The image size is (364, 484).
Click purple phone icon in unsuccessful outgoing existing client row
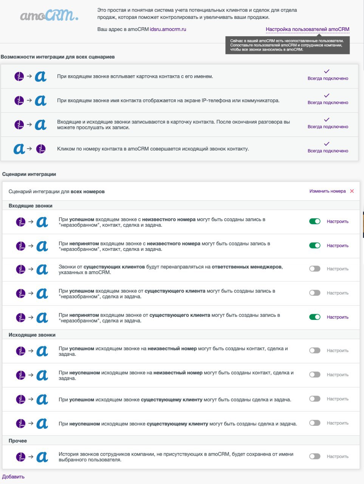[x=21, y=424]
